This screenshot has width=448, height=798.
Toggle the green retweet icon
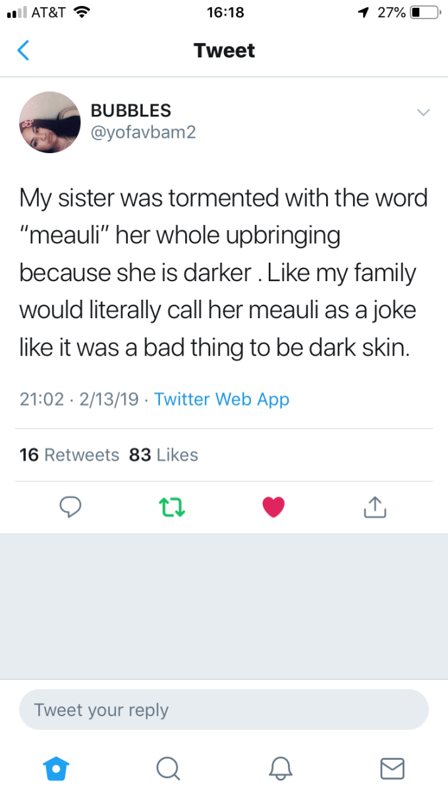coord(171,506)
